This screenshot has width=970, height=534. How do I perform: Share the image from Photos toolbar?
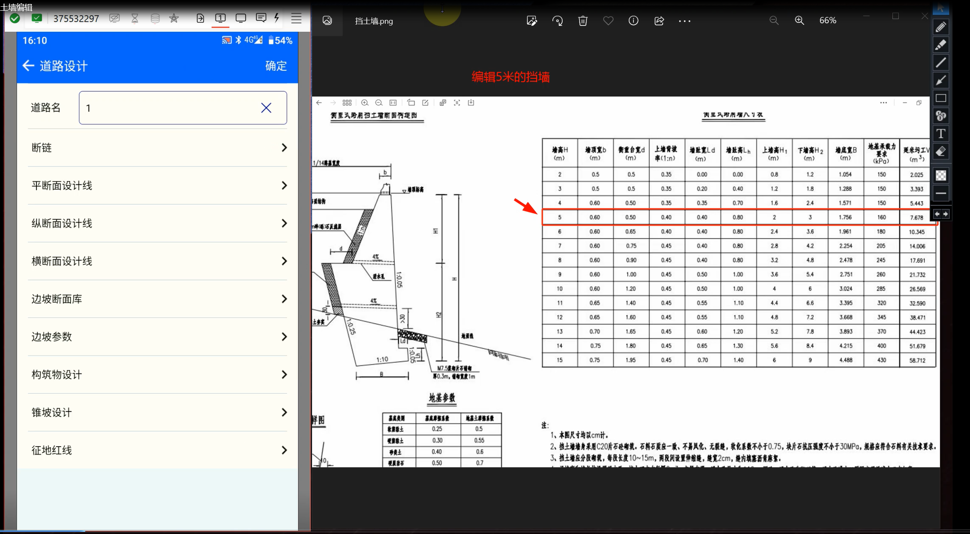coord(659,21)
